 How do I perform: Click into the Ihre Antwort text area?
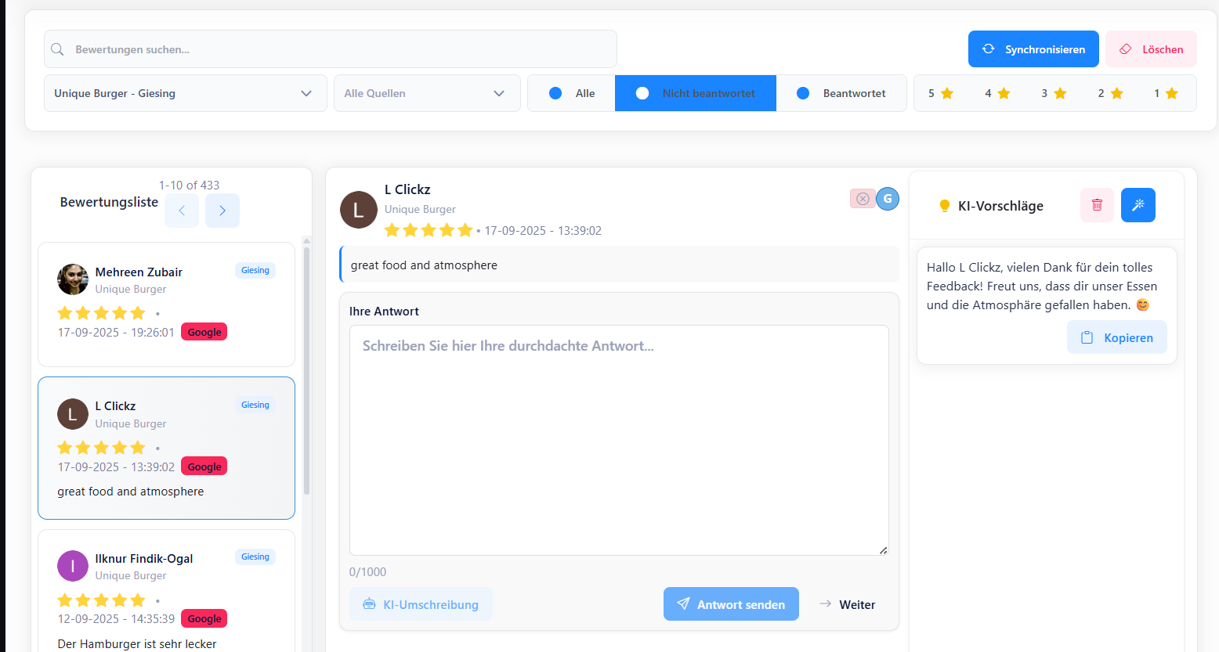coord(618,440)
